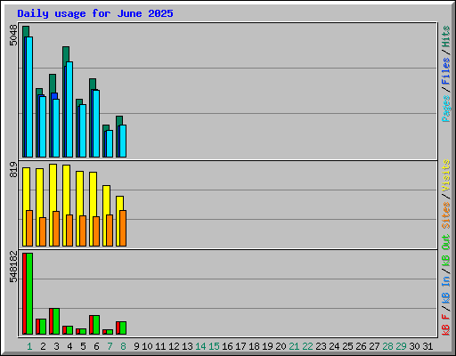This screenshot has height=356, width=456.
Task: Click day 2 on the x-axis
Action: click(x=43, y=346)
